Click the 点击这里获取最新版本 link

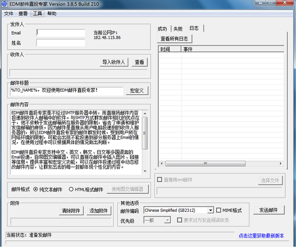pos(261,235)
